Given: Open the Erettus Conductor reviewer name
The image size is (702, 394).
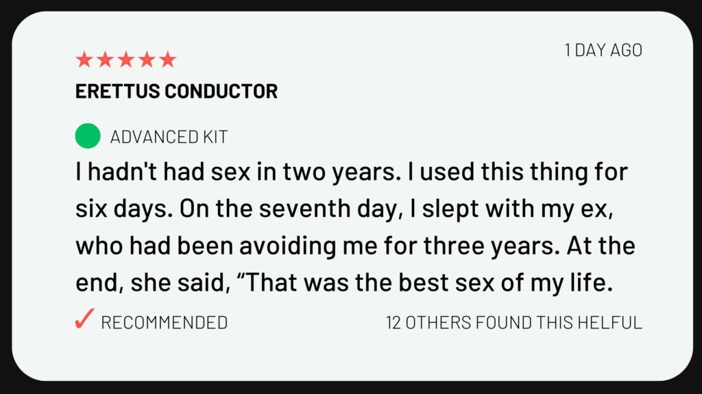Looking at the screenshot, I should [x=176, y=91].
